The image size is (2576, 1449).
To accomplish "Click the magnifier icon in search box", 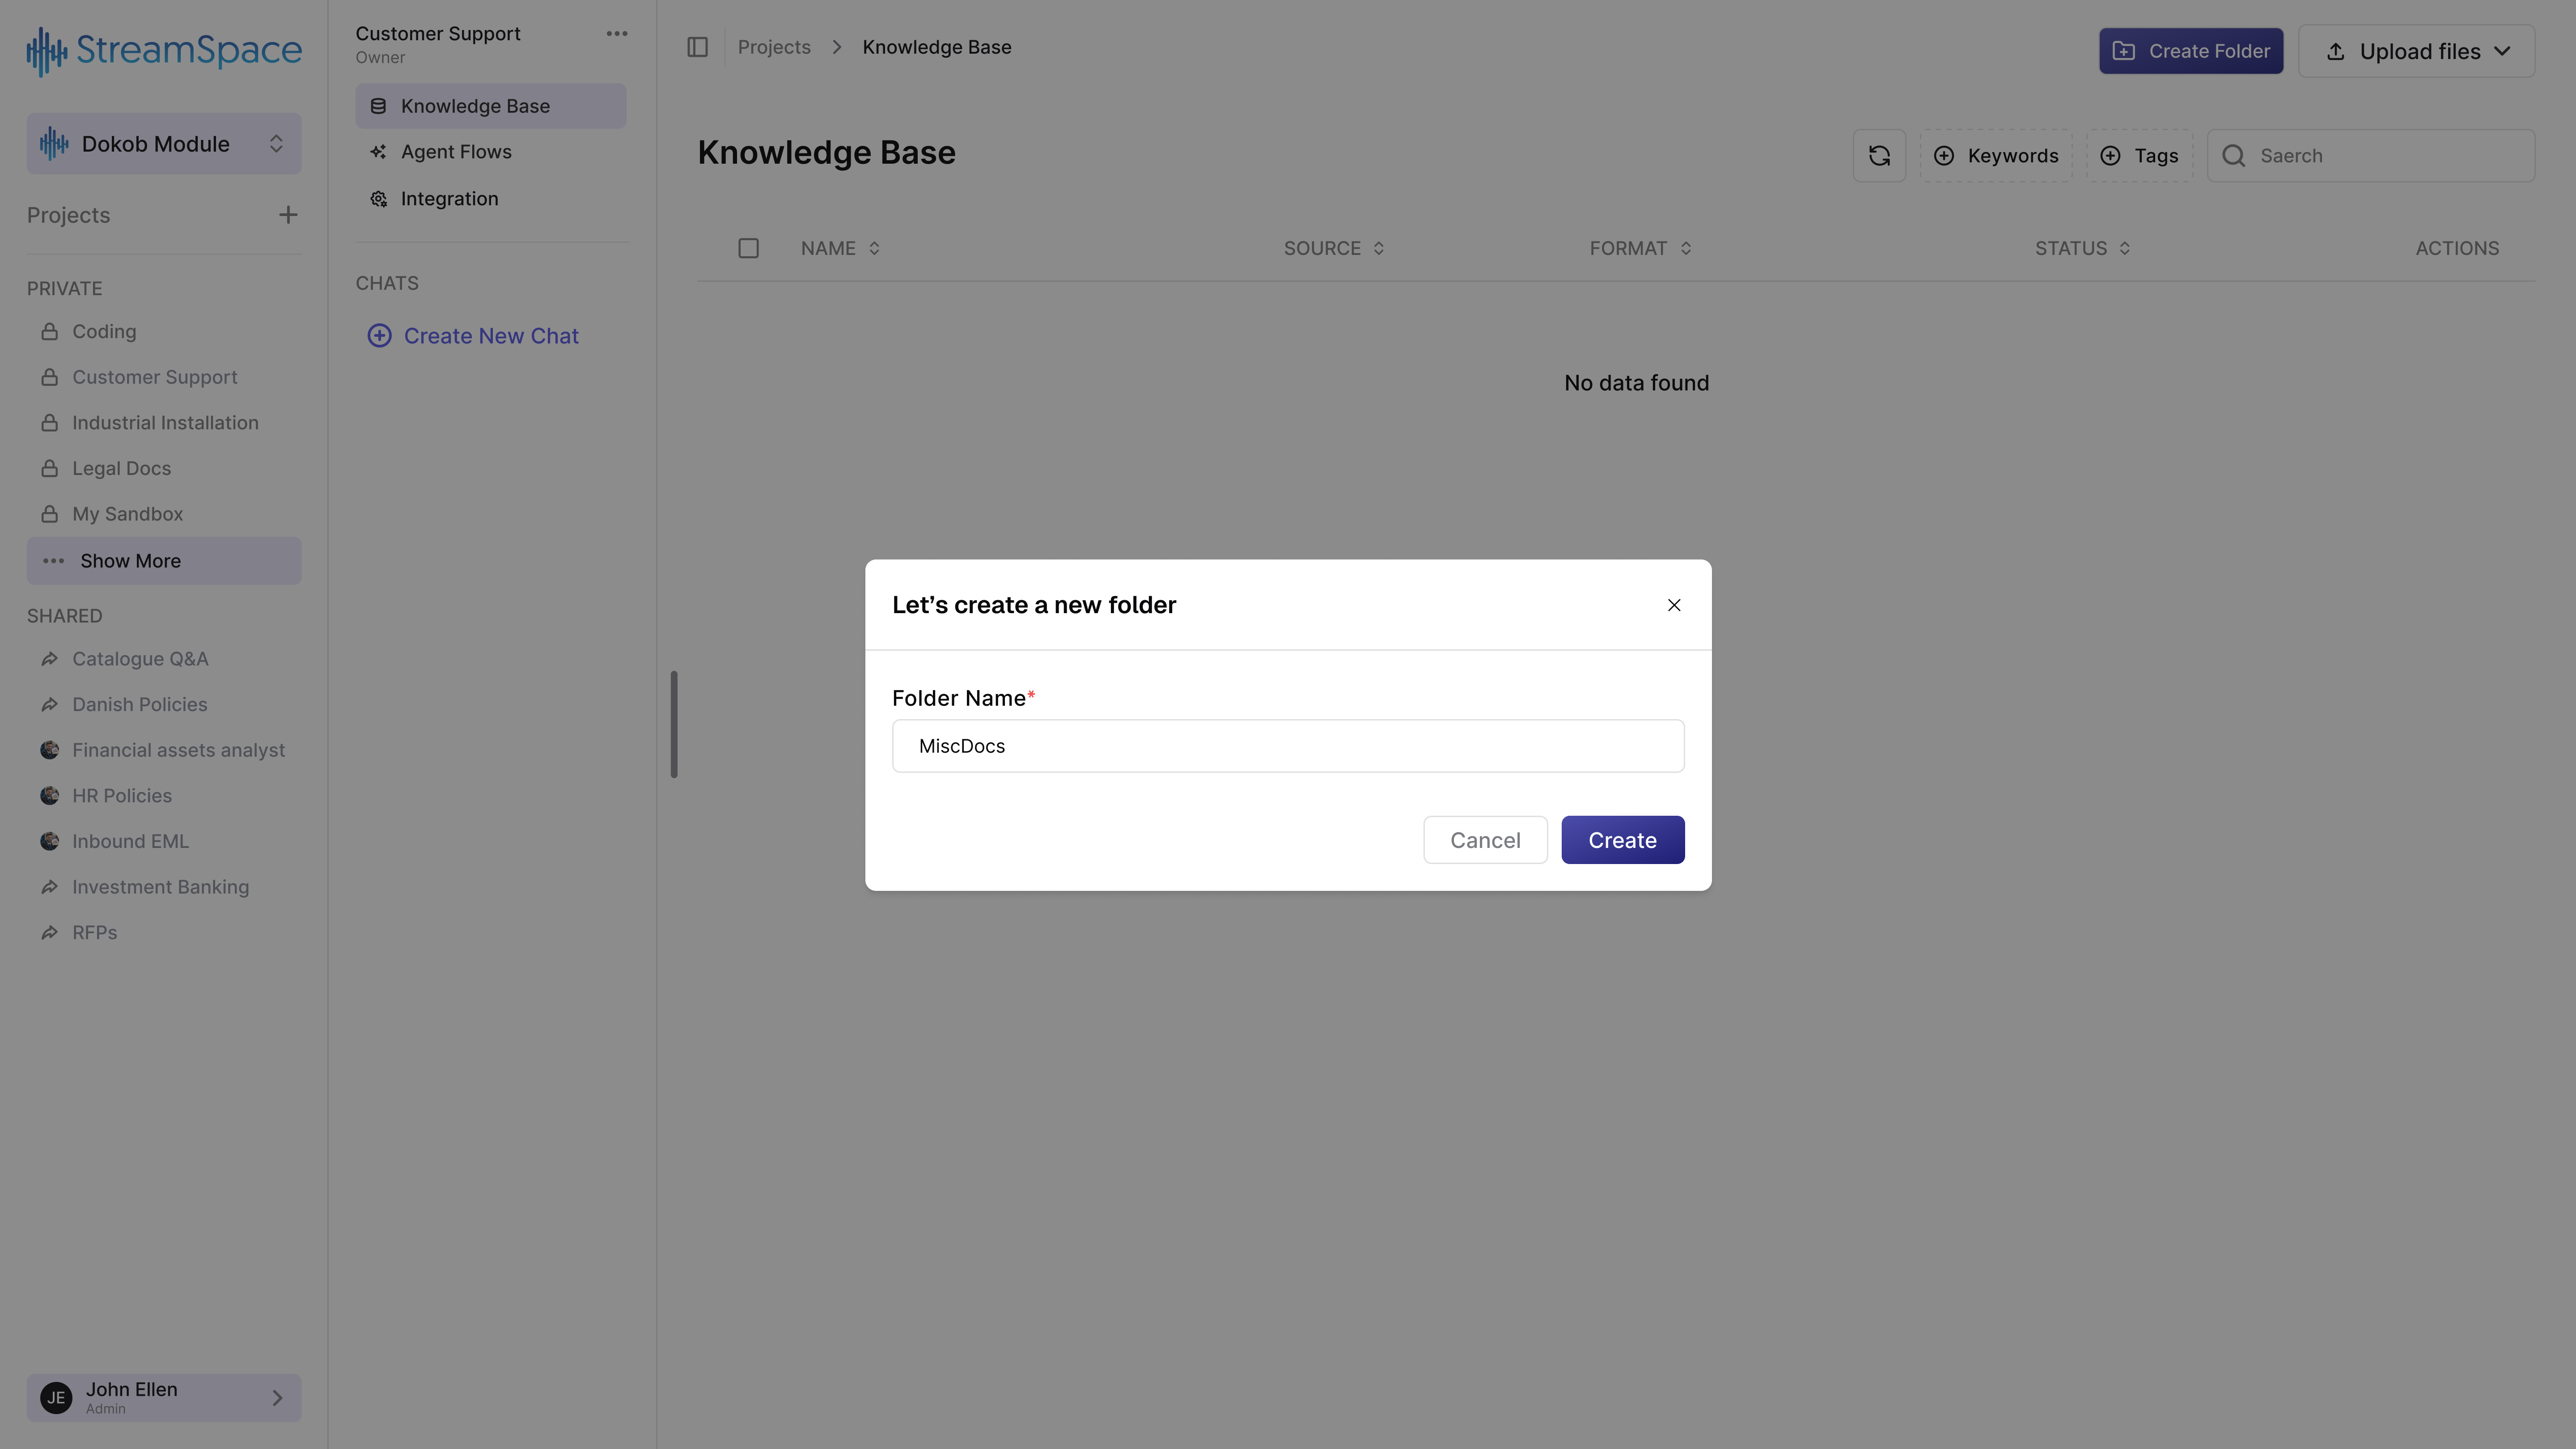I will click(x=2234, y=156).
